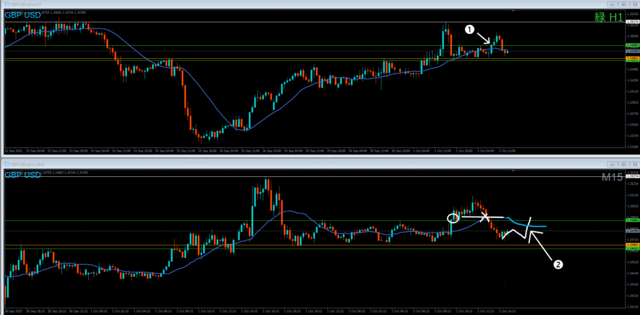
Task: Click the green 1.34880 price tag in the H1 chart
Action: (632, 45)
